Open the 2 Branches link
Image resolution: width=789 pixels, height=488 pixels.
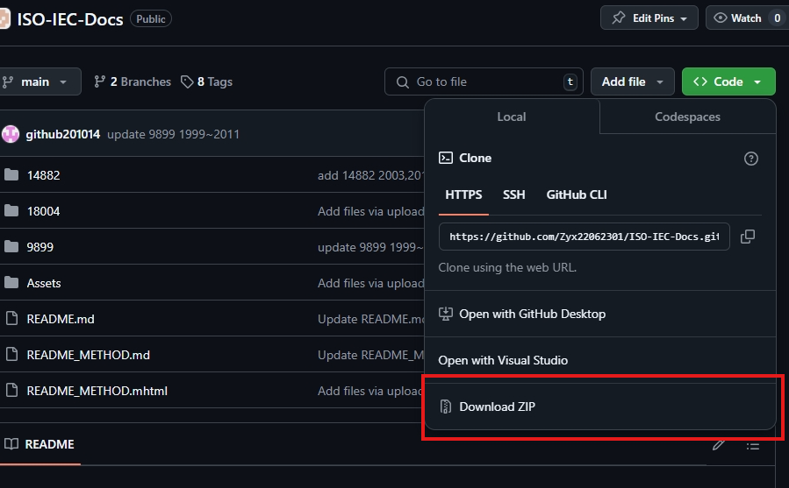pos(133,81)
